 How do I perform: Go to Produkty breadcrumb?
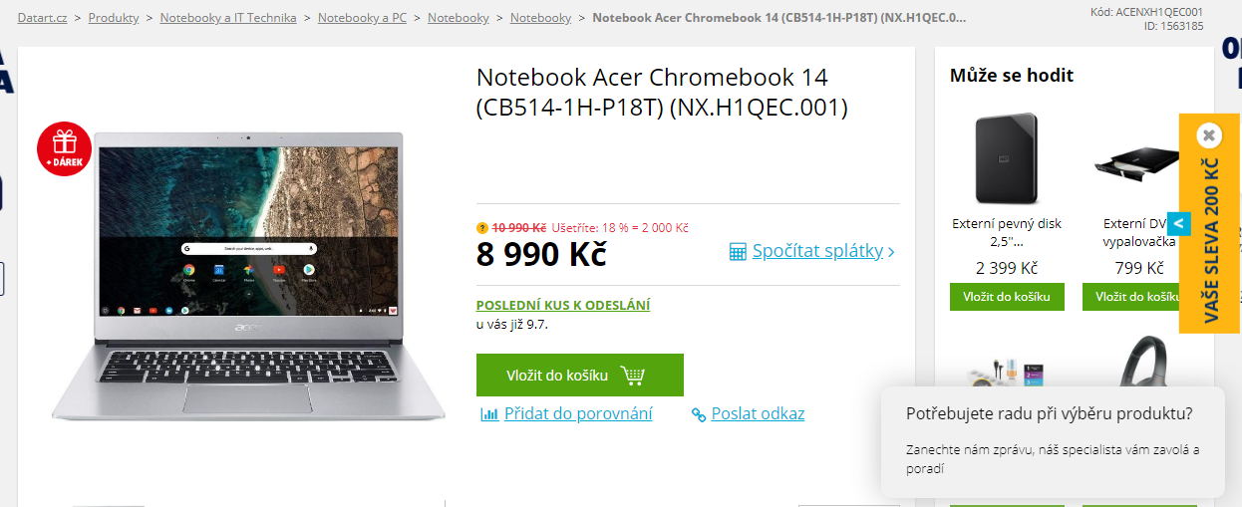(x=114, y=18)
